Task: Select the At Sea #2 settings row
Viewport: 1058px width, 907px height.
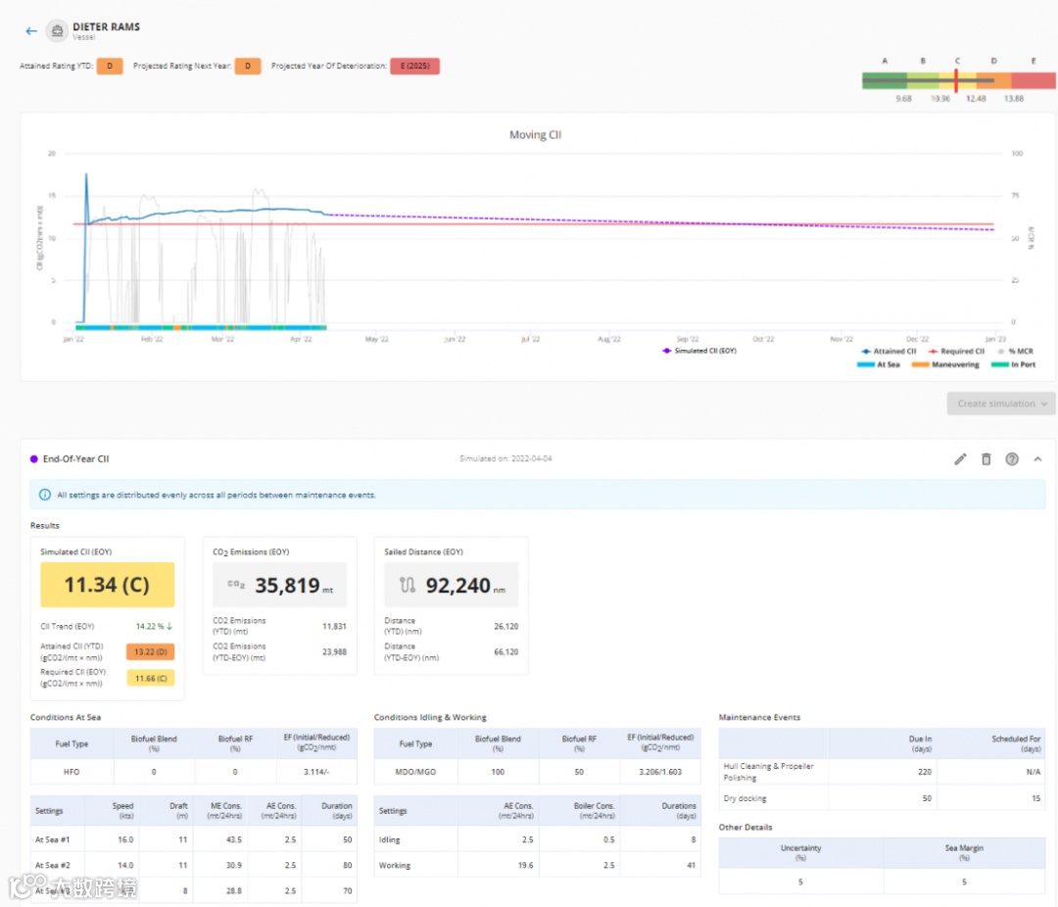Action: point(194,865)
